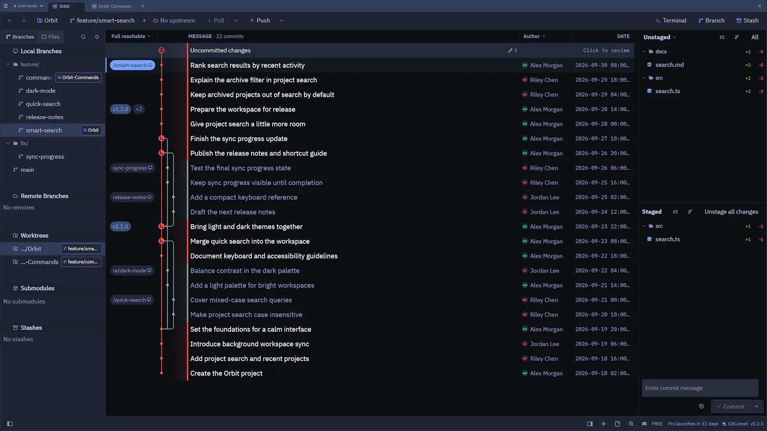Add a new tab with the plus icon

click(x=143, y=6)
